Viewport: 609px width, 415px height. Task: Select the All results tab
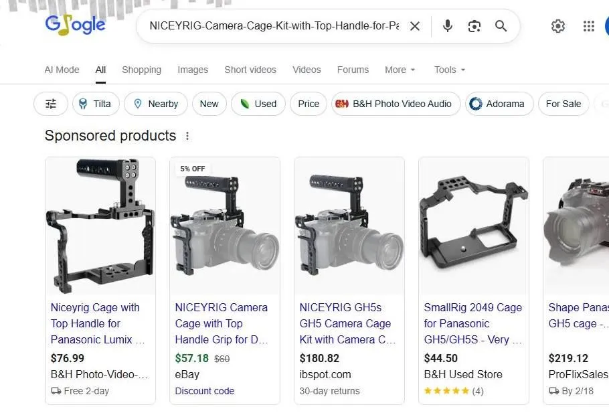(100, 70)
